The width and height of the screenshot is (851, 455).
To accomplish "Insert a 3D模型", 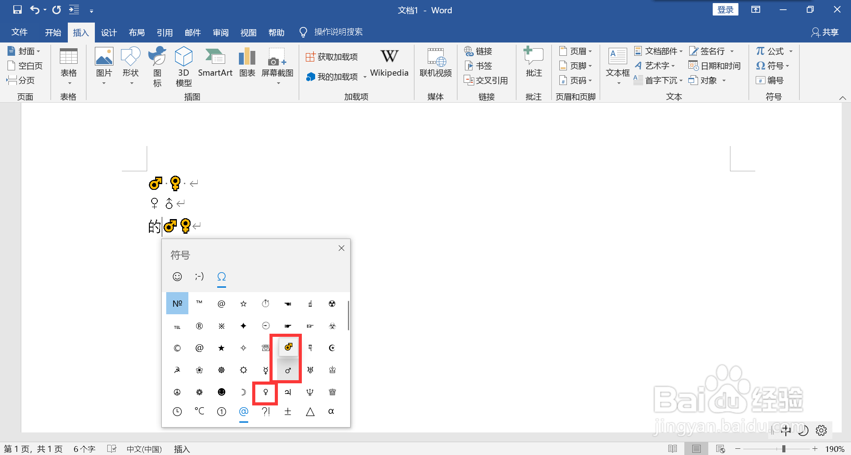I will (183, 66).
